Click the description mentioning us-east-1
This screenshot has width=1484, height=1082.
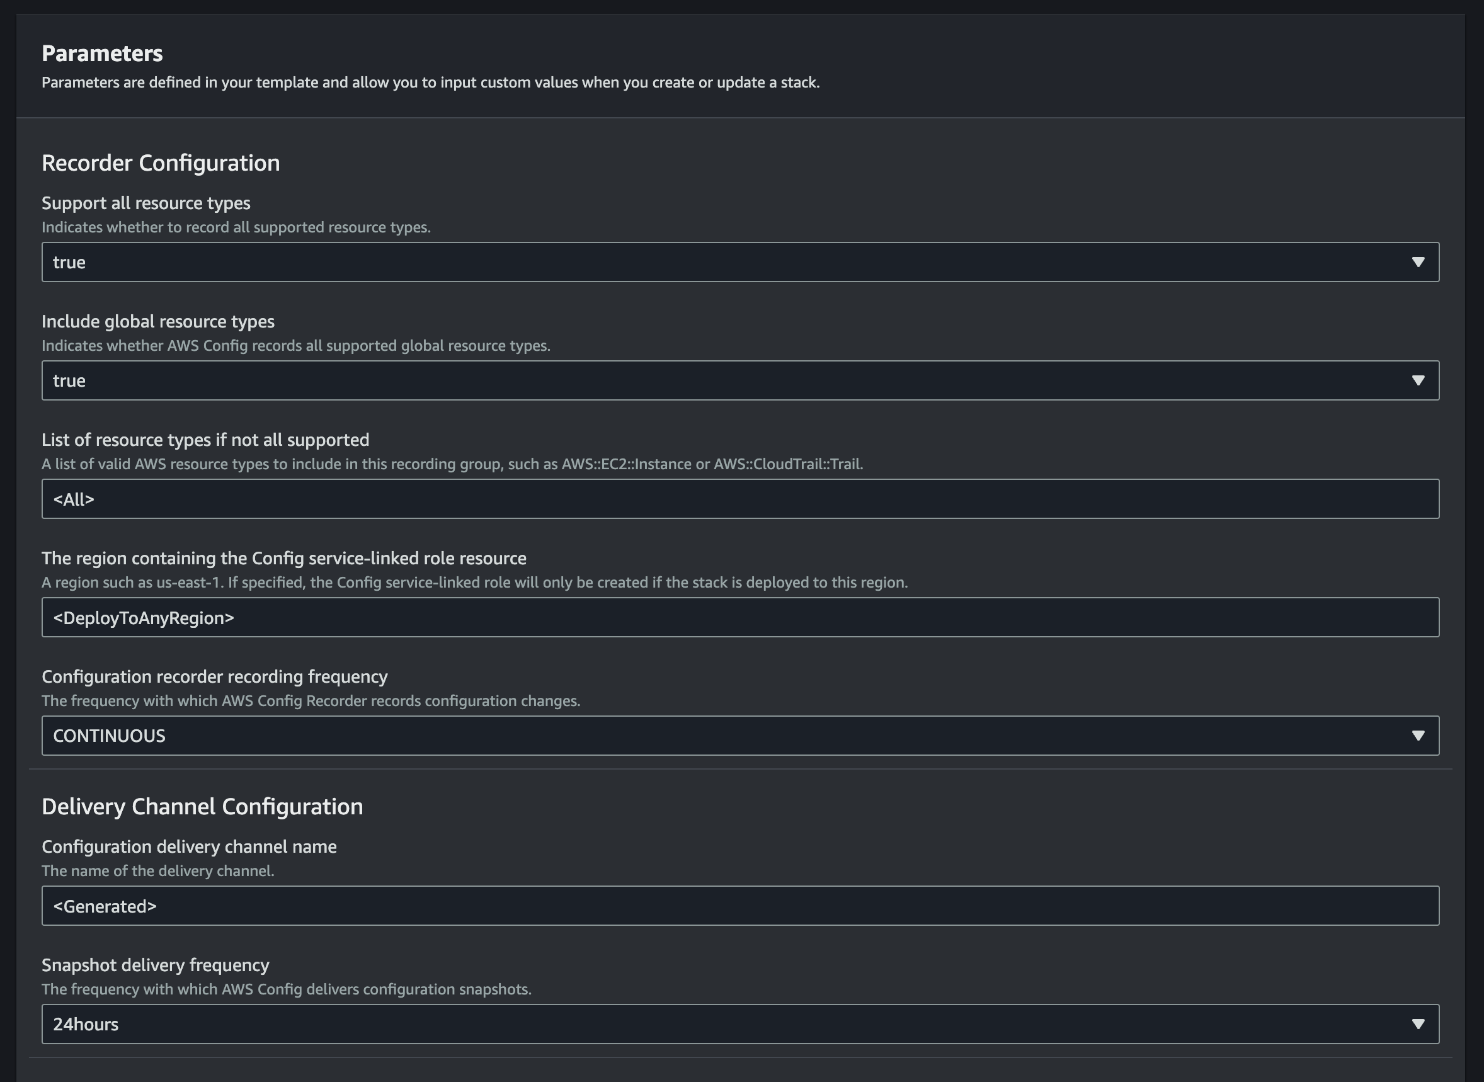tap(475, 583)
